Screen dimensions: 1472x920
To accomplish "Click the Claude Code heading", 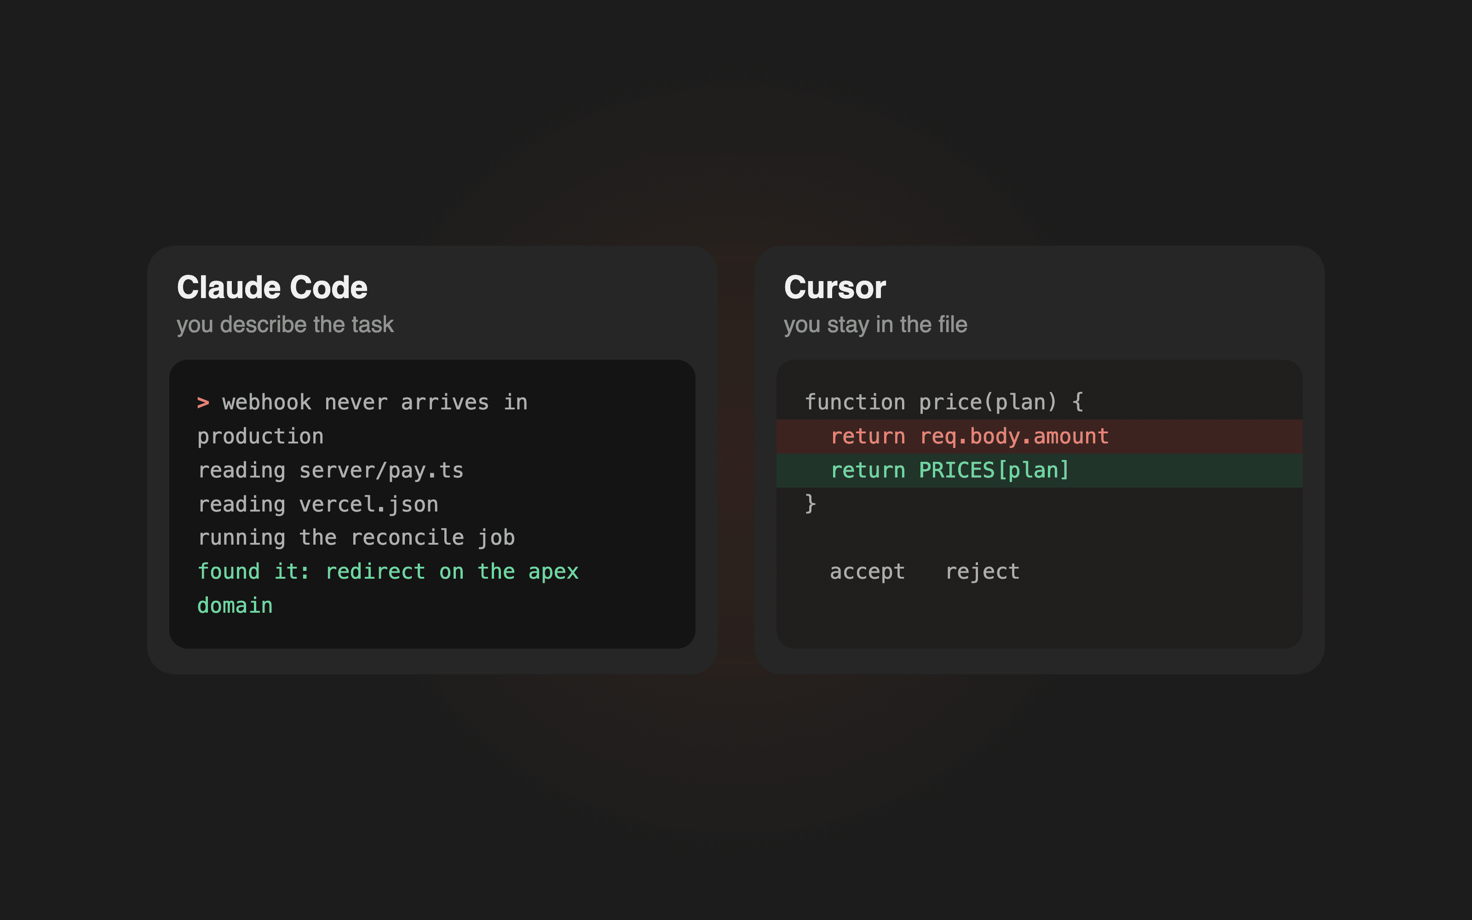I will click(272, 287).
